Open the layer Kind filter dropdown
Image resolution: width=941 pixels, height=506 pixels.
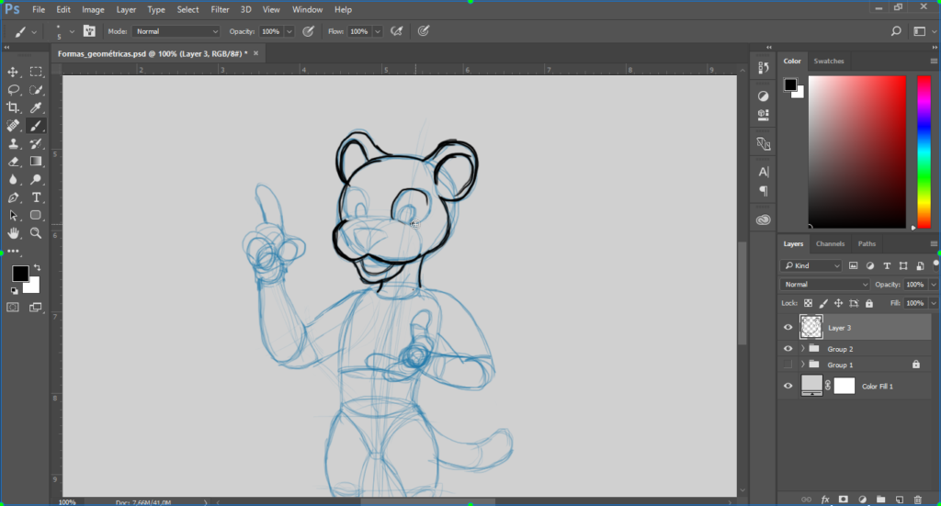coord(812,265)
